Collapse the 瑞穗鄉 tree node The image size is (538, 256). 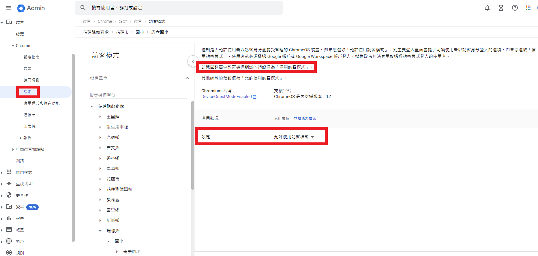[x=100, y=231]
